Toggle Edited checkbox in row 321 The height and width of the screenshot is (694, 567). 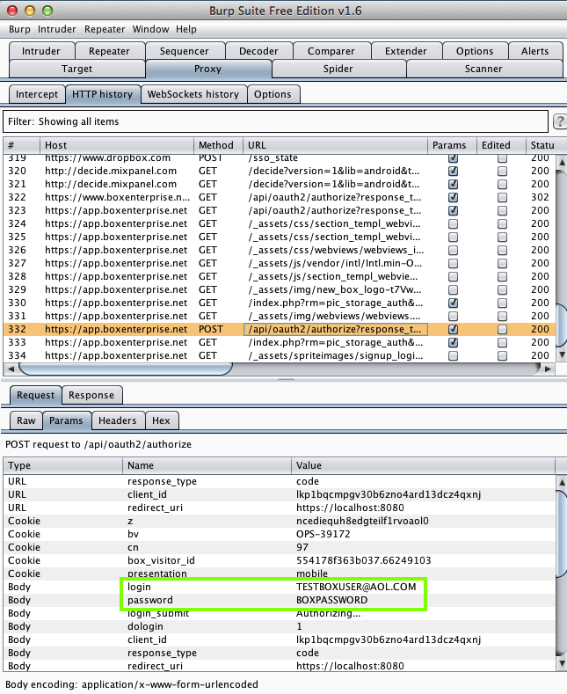pos(502,184)
